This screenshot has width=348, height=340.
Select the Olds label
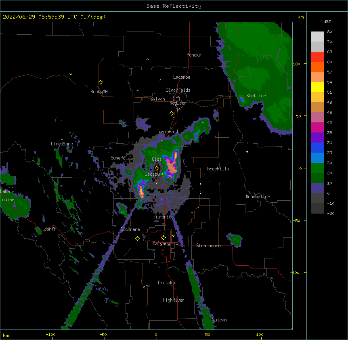tap(157, 159)
